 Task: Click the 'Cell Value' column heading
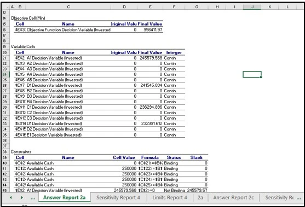[x=124, y=157]
